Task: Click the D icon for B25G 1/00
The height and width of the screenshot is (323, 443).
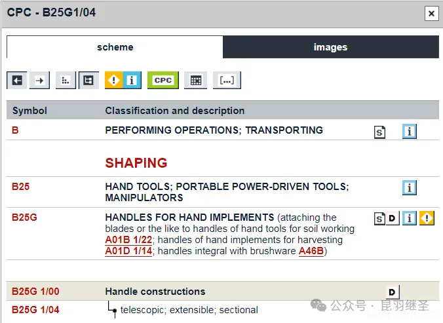Action: pos(393,292)
